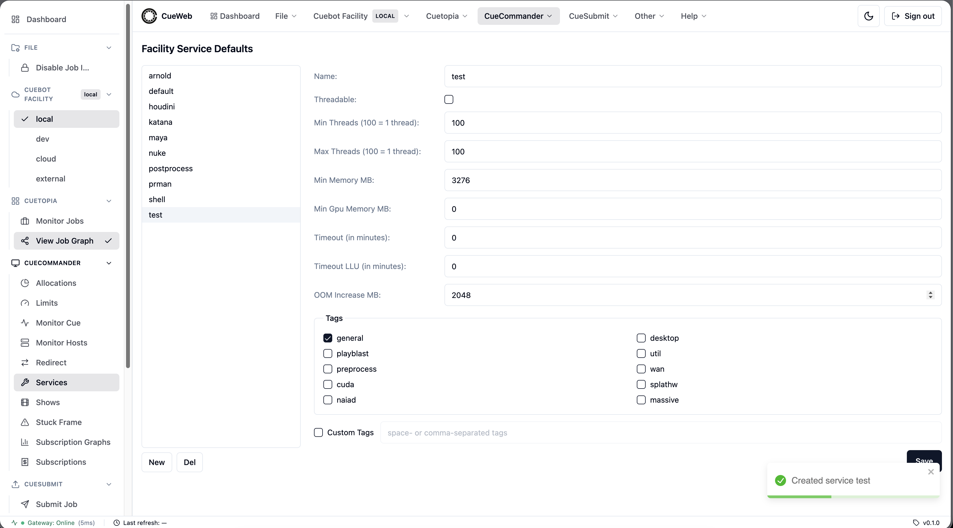Select the cloud facility in sidebar
953x528 pixels.
click(x=67, y=159)
